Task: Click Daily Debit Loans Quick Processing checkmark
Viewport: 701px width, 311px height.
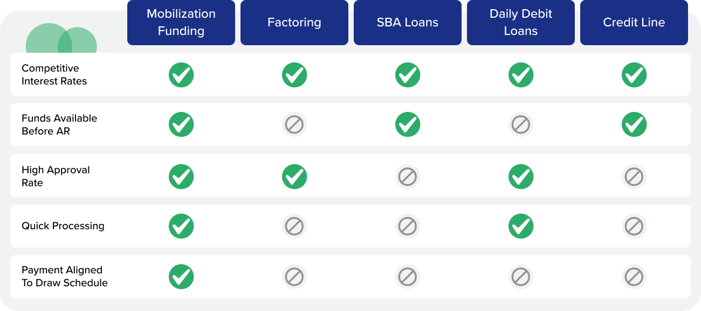Action: click(521, 226)
